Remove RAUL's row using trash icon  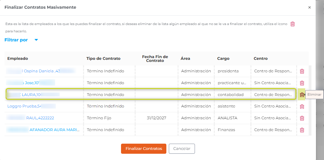302,118
